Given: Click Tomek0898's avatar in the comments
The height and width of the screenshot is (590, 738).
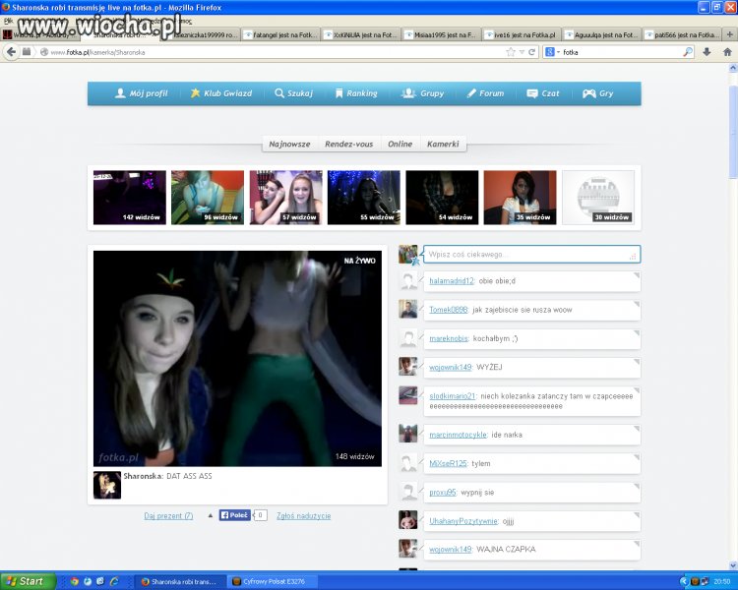Looking at the screenshot, I should (x=408, y=309).
